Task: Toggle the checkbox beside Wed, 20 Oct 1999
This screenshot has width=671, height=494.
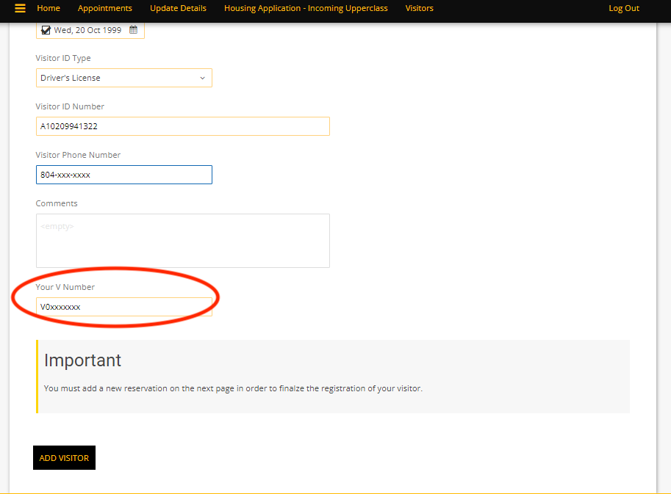Action: click(x=46, y=30)
